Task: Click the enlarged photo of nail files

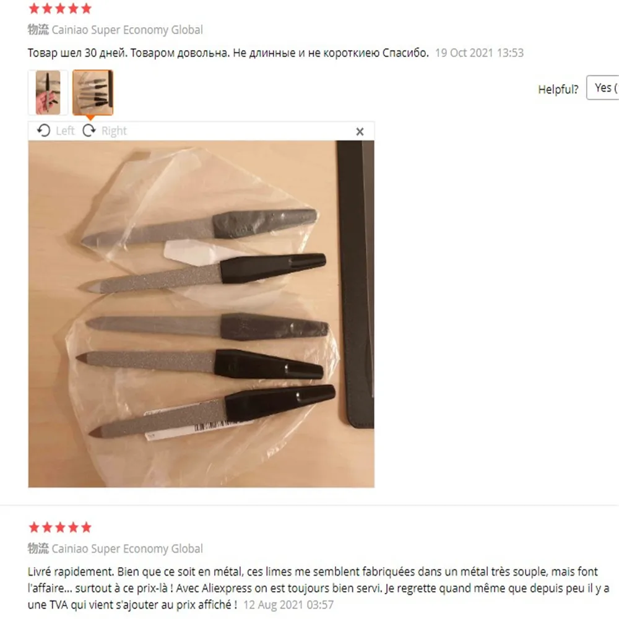Action: pos(201,314)
